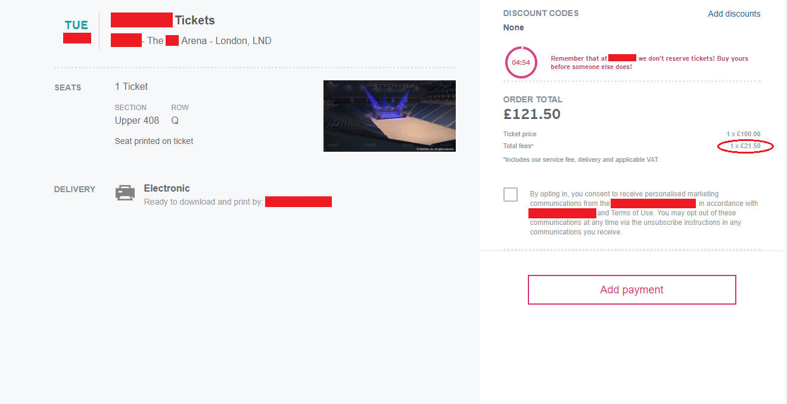Image resolution: width=787 pixels, height=404 pixels.
Task: Click the 1 Ticket seats label
Action: (132, 87)
